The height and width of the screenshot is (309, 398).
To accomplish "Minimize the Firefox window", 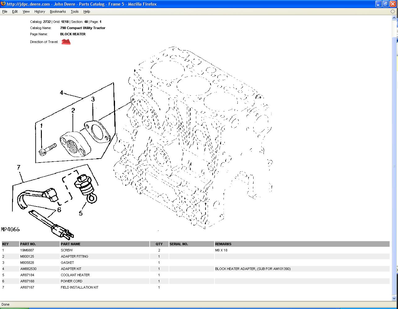I will point(378,4).
